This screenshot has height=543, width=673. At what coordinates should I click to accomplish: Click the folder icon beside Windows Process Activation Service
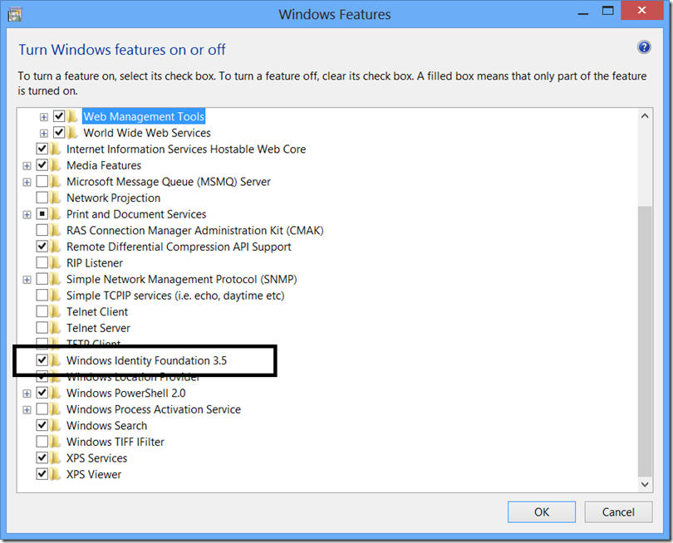(x=56, y=409)
